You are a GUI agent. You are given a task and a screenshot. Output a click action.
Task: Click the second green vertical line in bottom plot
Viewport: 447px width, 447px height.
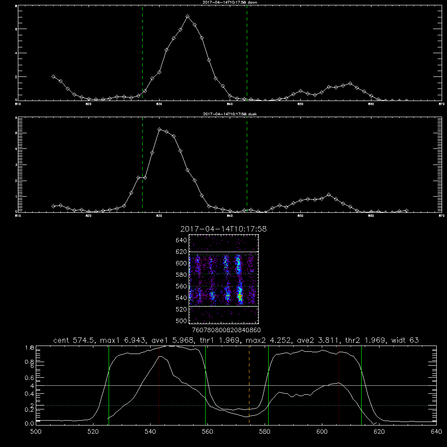pos(205,385)
